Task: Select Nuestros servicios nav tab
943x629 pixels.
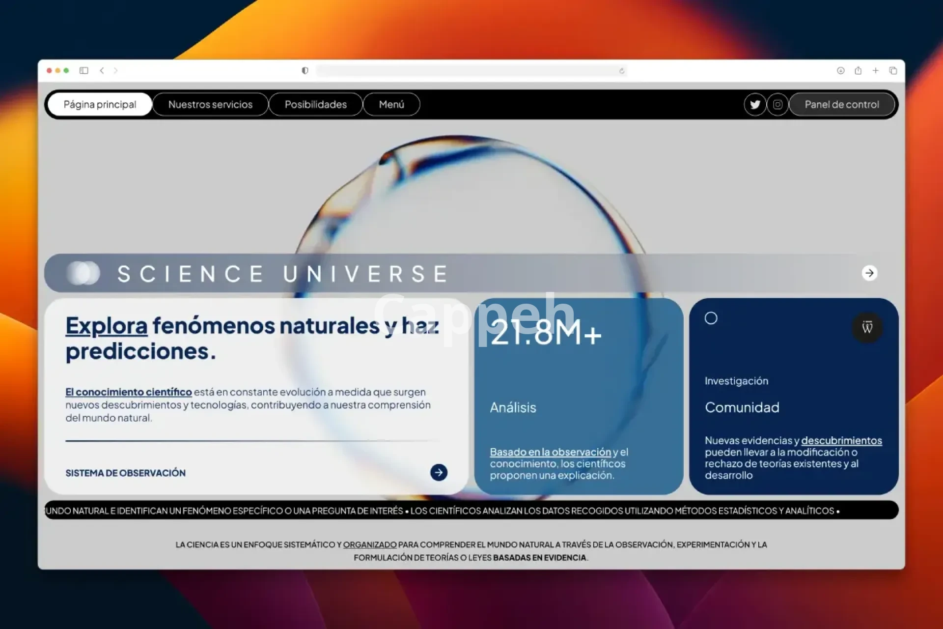Action: coord(210,104)
